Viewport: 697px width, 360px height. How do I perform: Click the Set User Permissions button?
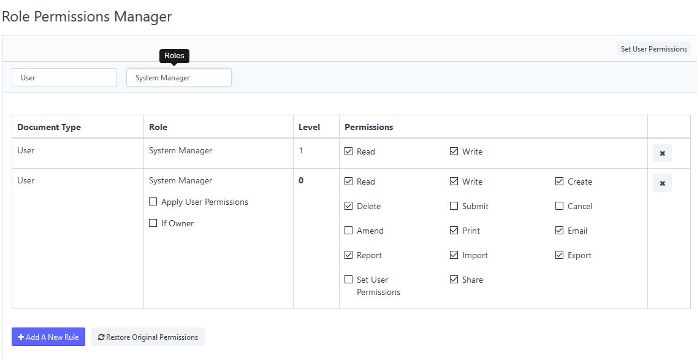[653, 48]
